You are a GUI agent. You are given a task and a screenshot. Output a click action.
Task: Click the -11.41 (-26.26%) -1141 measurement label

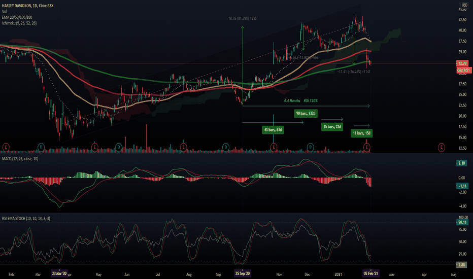click(354, 72)
